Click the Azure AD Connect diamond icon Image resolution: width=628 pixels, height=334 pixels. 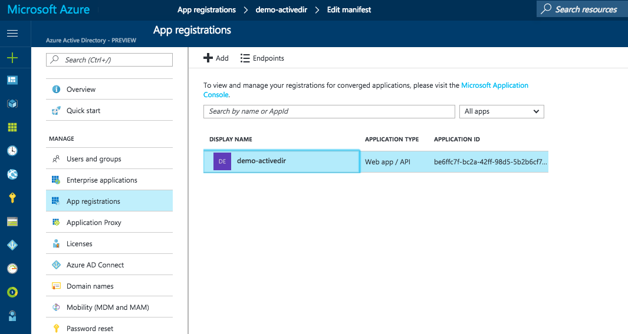coord(57,265)
